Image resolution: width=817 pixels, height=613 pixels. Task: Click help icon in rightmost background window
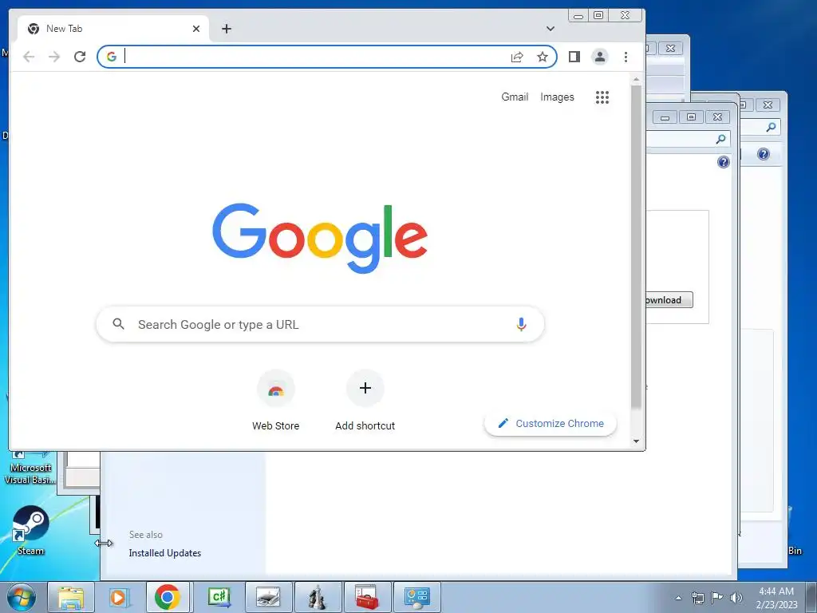pyautogui.click(x=764, y=154)
